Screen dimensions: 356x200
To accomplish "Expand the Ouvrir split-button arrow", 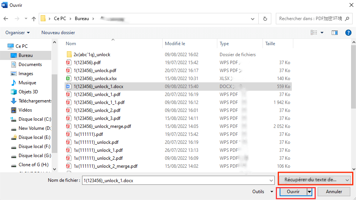I will (x=309, y=192).
